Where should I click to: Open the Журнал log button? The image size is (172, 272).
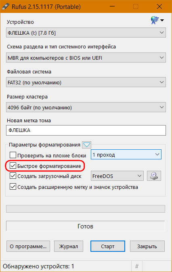(69, 246)
